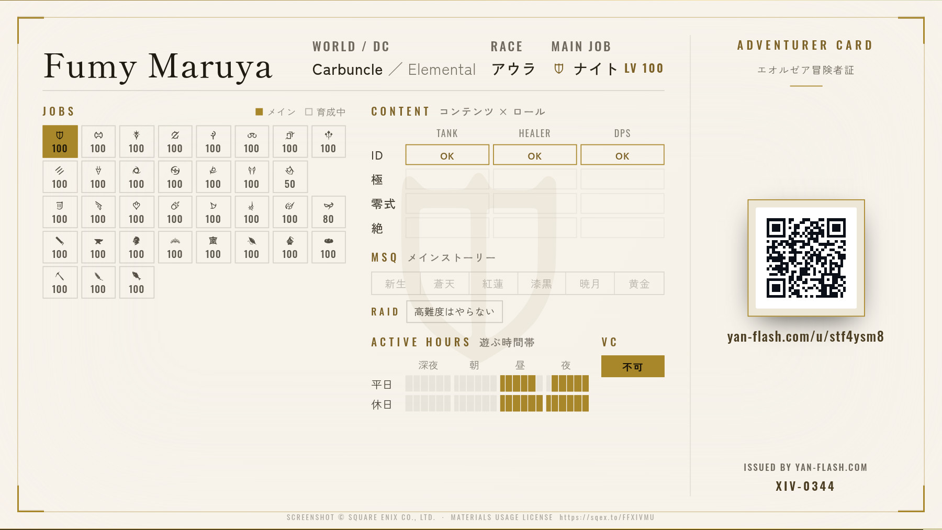Viewport: 942px width, 530px height.
Task: Toggle the VC 不可 indicator
Action: [633, 366]
